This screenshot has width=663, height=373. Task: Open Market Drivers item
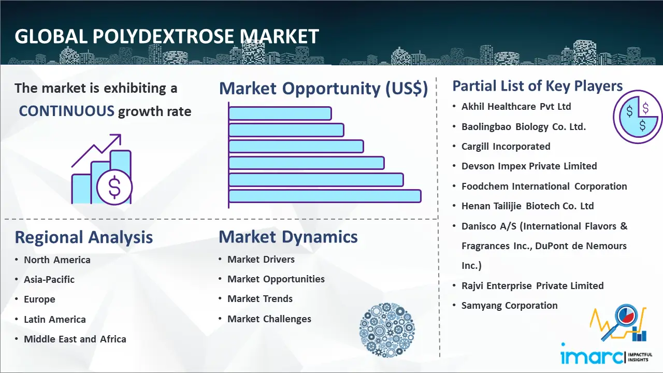click(261, 259)
